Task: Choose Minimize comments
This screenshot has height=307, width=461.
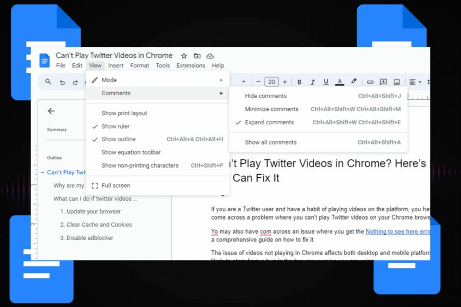Action: coord(318,109)
